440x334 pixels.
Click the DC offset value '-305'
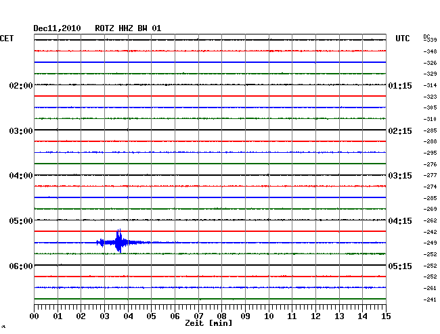click(x=430, y=108)
